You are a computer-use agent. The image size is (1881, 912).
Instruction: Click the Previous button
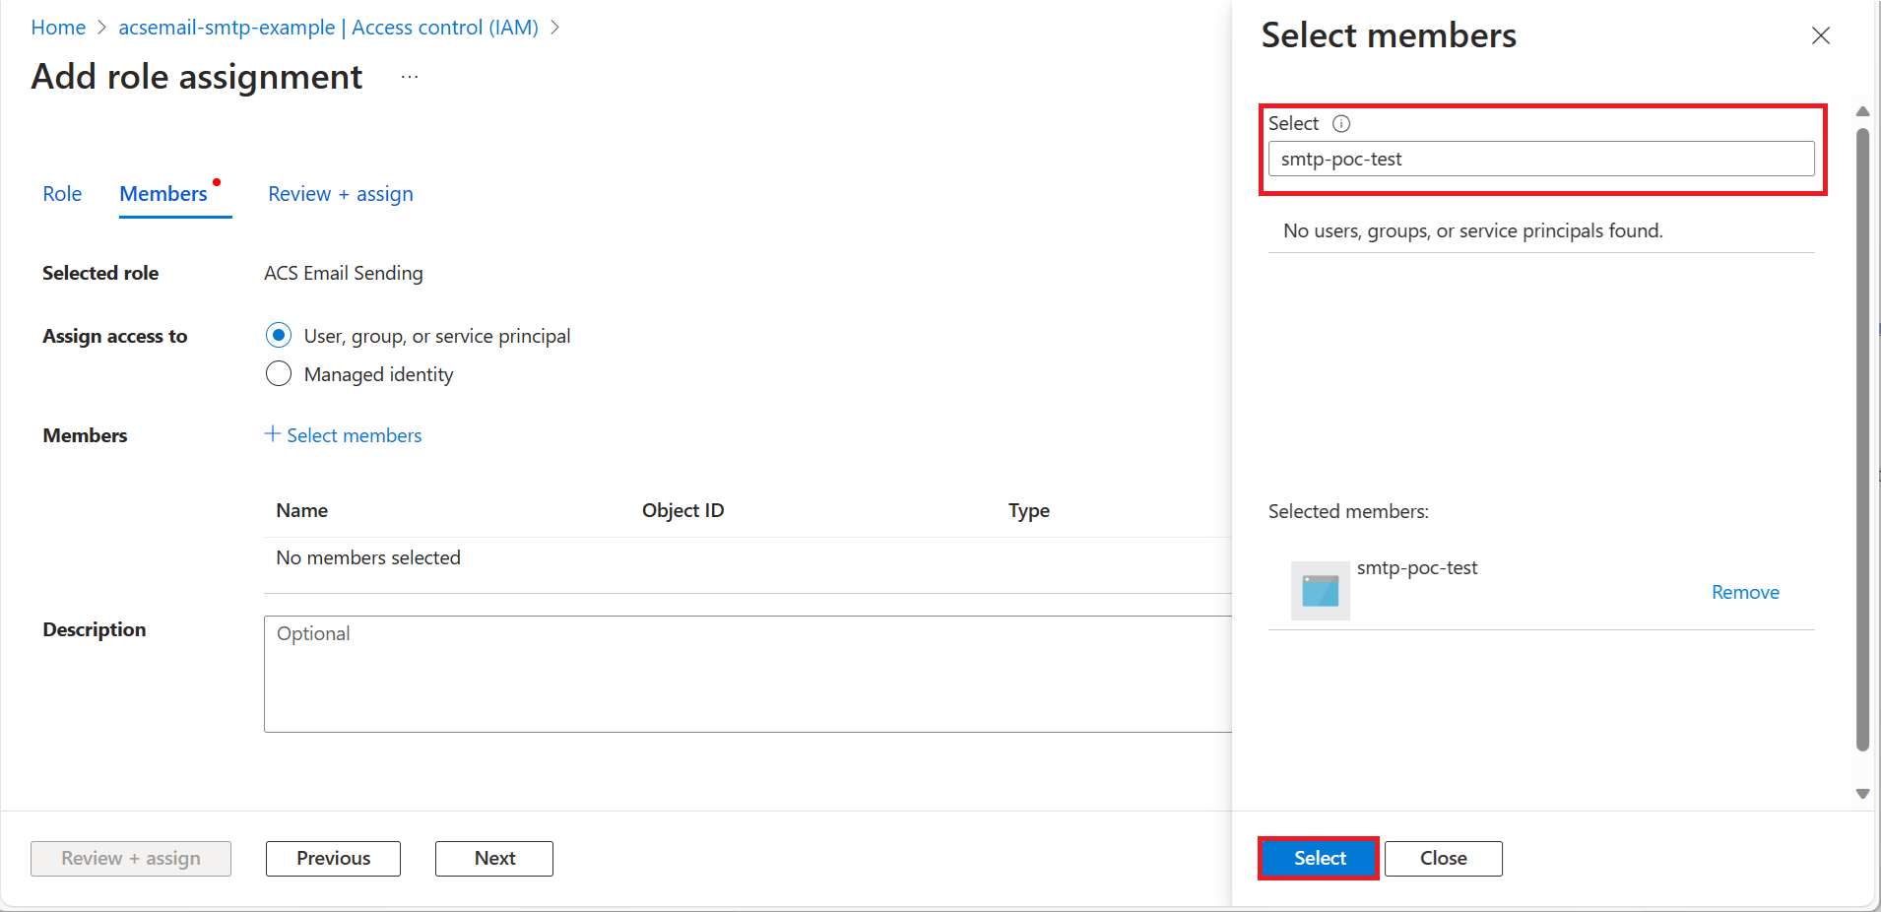coord(332,858)
